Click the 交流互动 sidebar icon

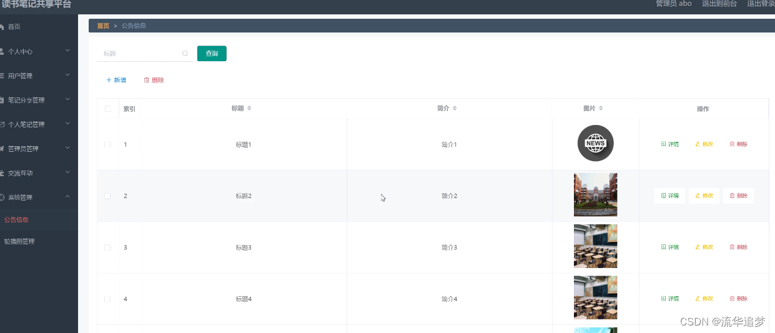[2, 173]
